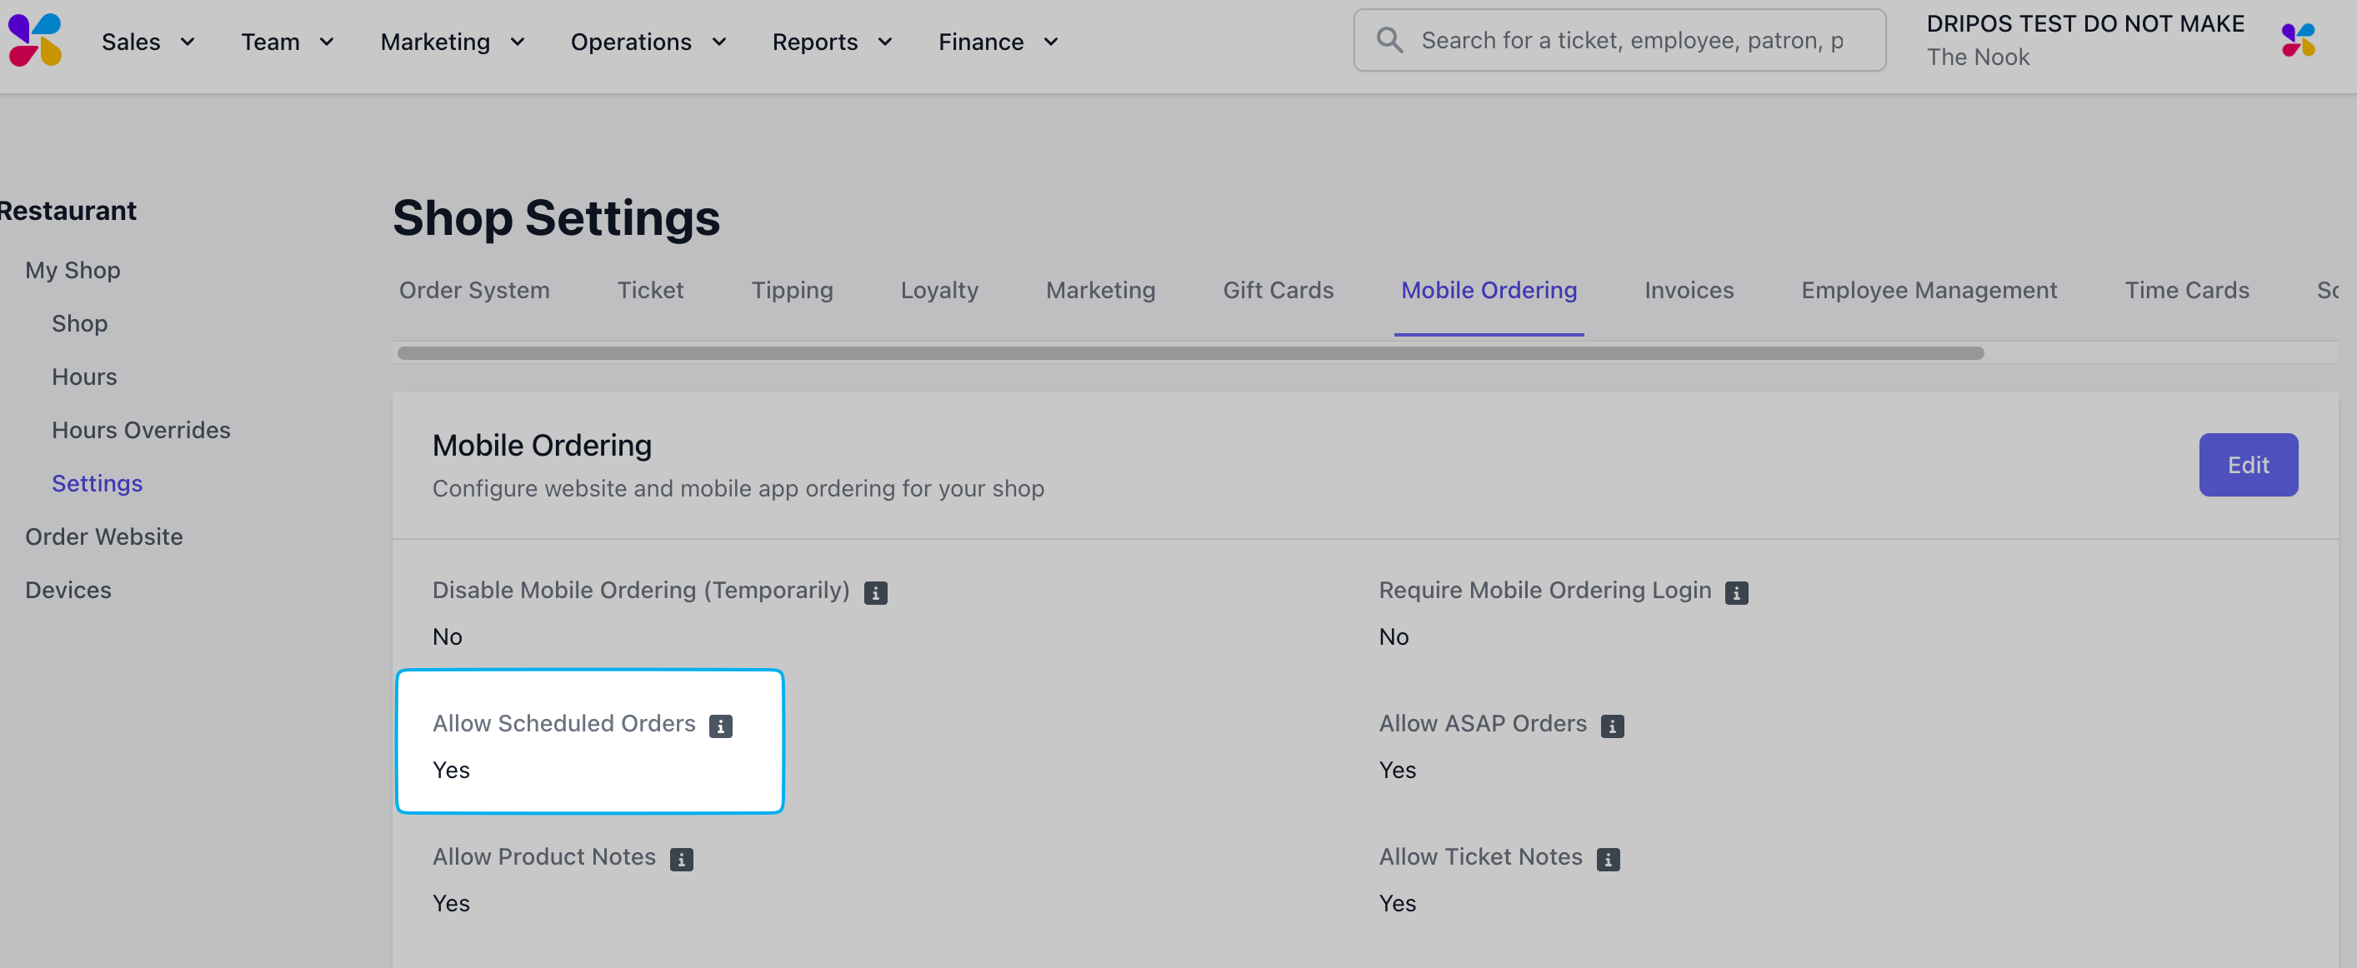Viewport: 2357px width, 968px height.
Task: Expand the Reports dropdown menu
Action: click(x=831, y=42)
